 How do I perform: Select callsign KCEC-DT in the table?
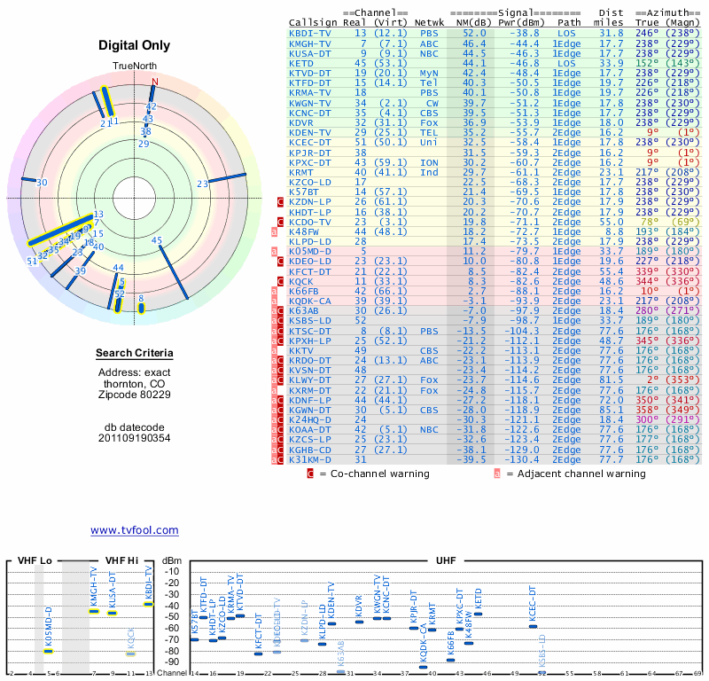tap(309, 143)
